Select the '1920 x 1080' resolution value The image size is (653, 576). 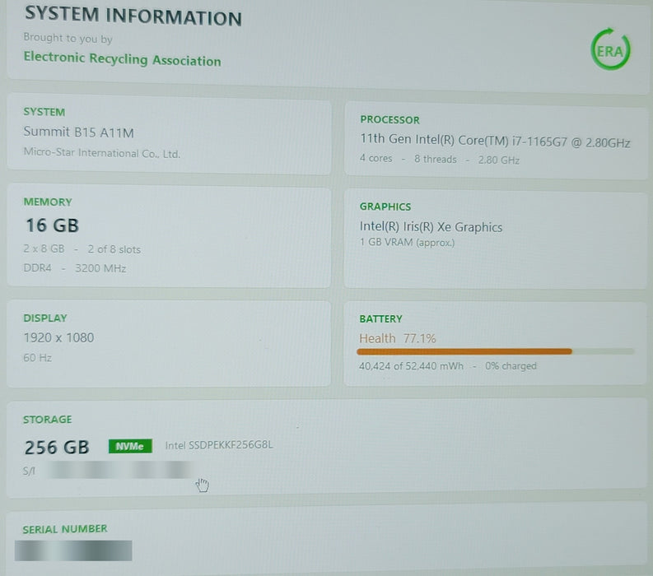tap(58, 337)
